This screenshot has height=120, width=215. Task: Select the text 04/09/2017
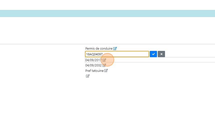click(x=93, y=60)
